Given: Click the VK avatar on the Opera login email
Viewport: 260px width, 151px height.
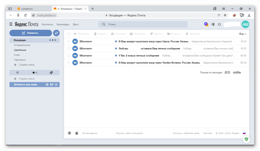Looking at the screenshot, I should click(75, 41).
